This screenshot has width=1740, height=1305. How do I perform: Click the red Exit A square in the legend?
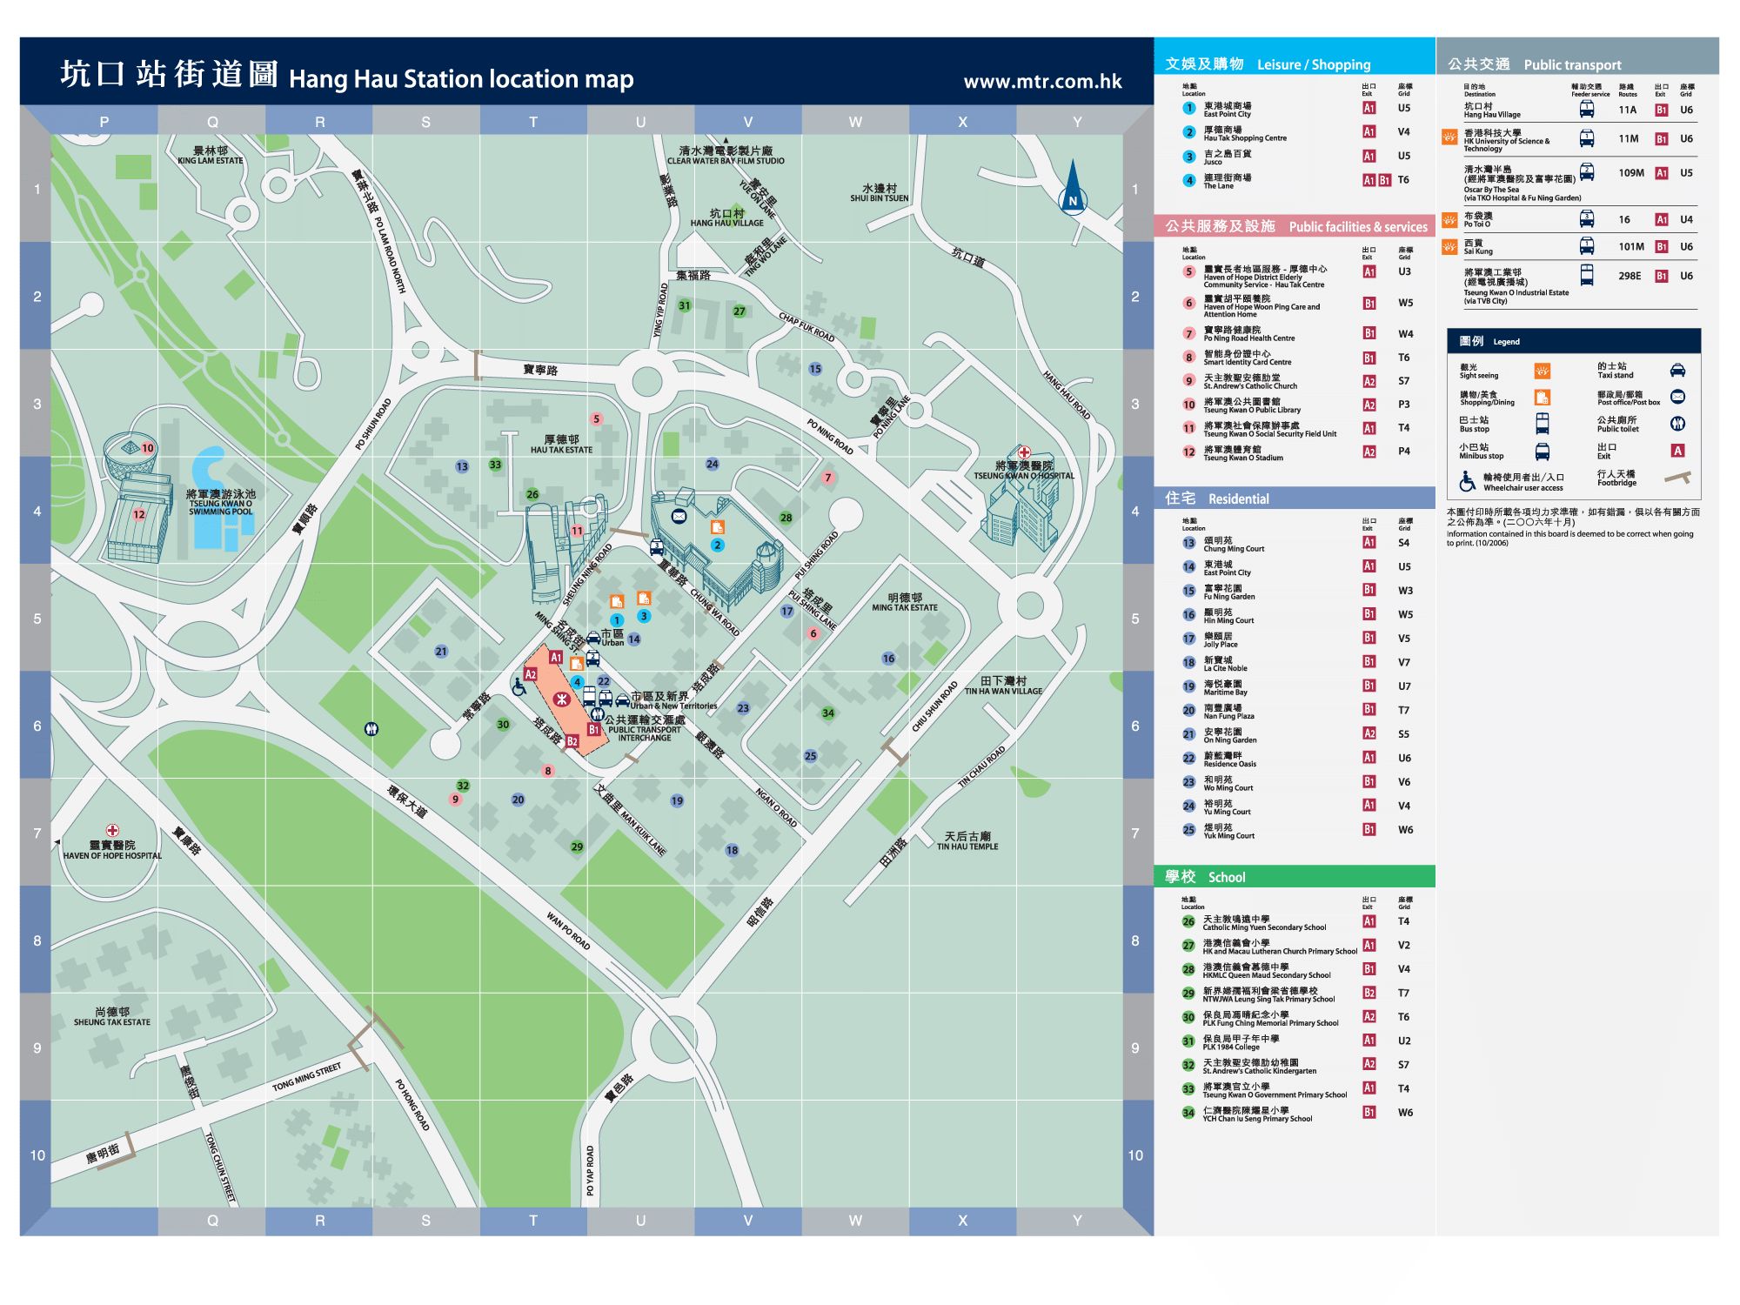coord(1677,451)
